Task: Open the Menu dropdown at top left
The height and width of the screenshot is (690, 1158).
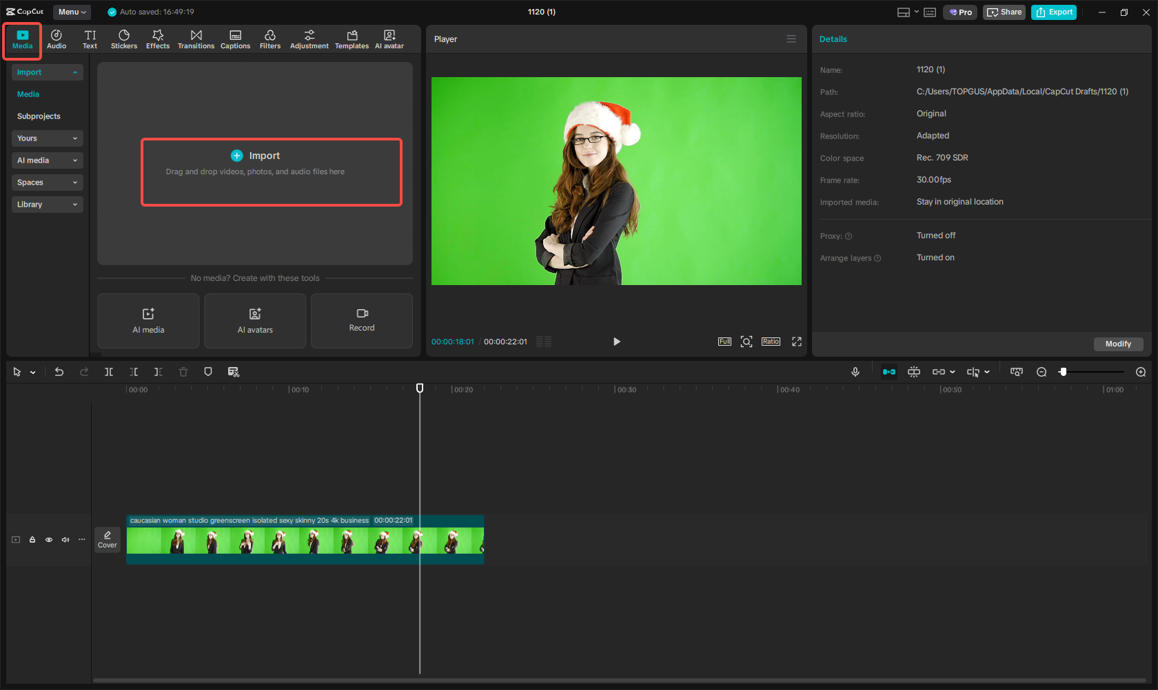Action: (72, 12)
